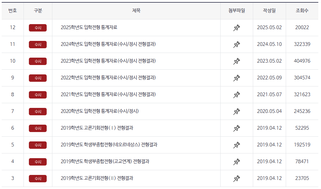The height and width of the screenshot is (189, 321).
Task: Open attachment pin for 고교연계 전형결과
Action: tap(236, 162)
